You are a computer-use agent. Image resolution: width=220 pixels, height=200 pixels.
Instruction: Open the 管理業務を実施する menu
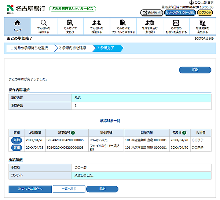point(202,26)
